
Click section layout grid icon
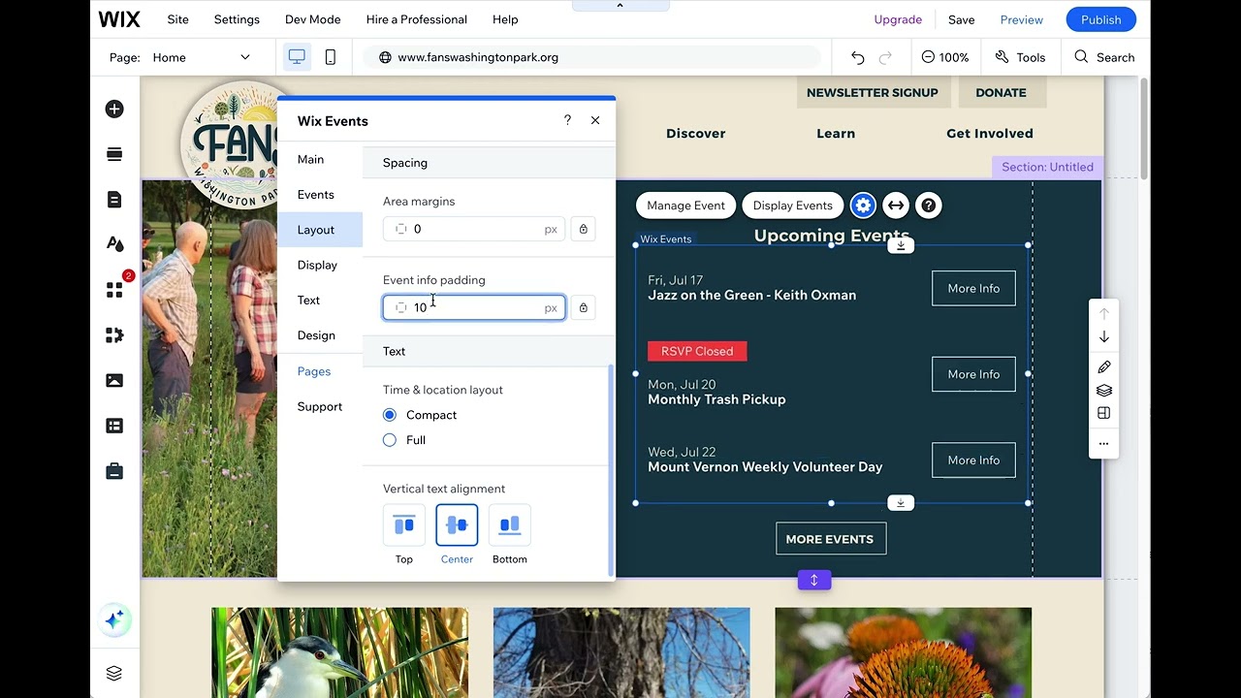1104,413
